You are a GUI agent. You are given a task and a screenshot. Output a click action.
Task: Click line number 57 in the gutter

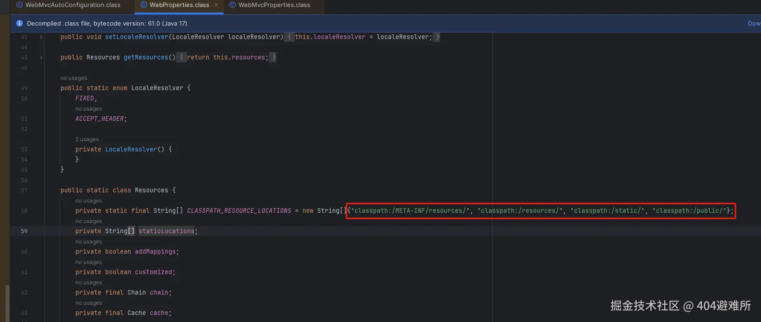click(x=24, y=190)
